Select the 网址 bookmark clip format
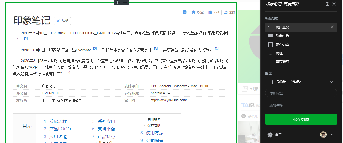Image resolution: width=343 pixels, height=143 pixels. (301, 53)
